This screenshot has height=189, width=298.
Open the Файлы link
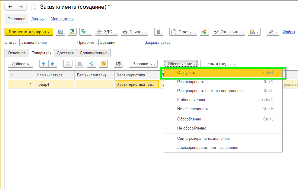pos(289,32)
